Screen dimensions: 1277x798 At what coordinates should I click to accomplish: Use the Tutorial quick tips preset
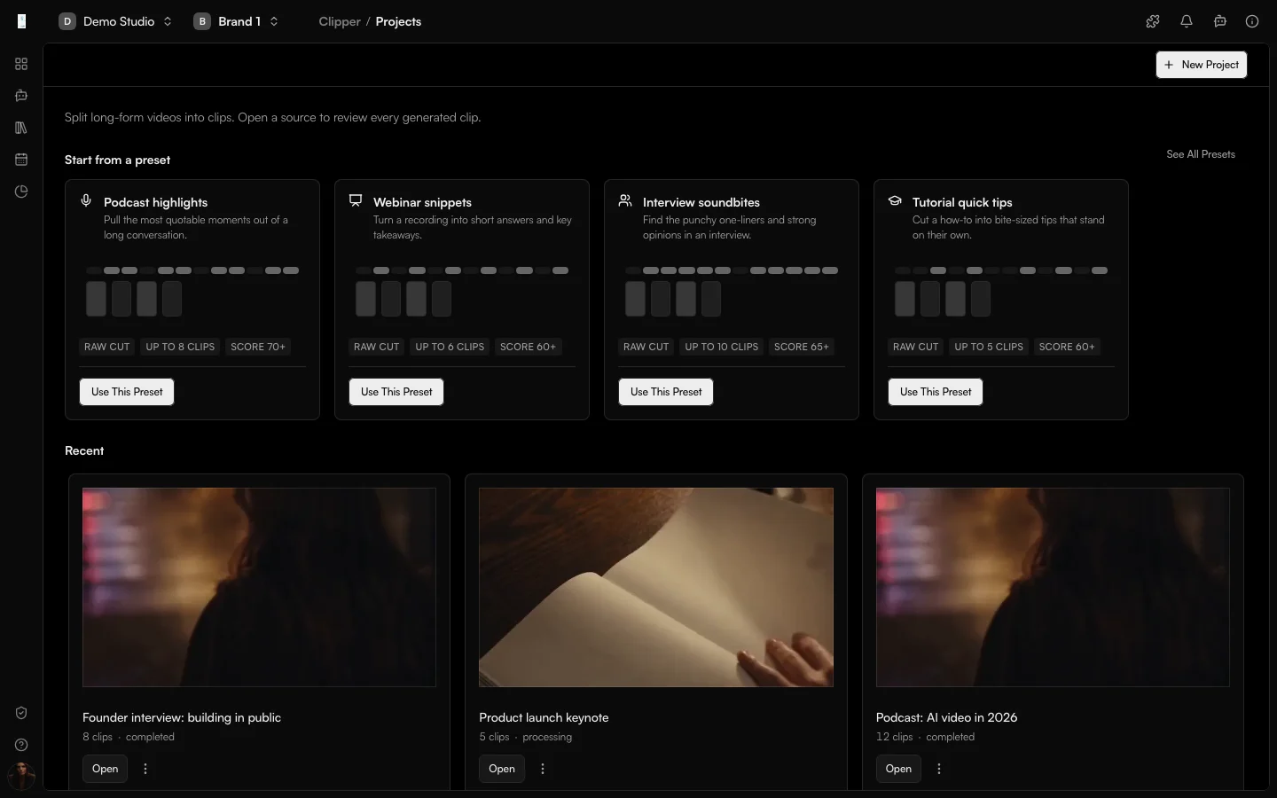[x=936, y=392]
